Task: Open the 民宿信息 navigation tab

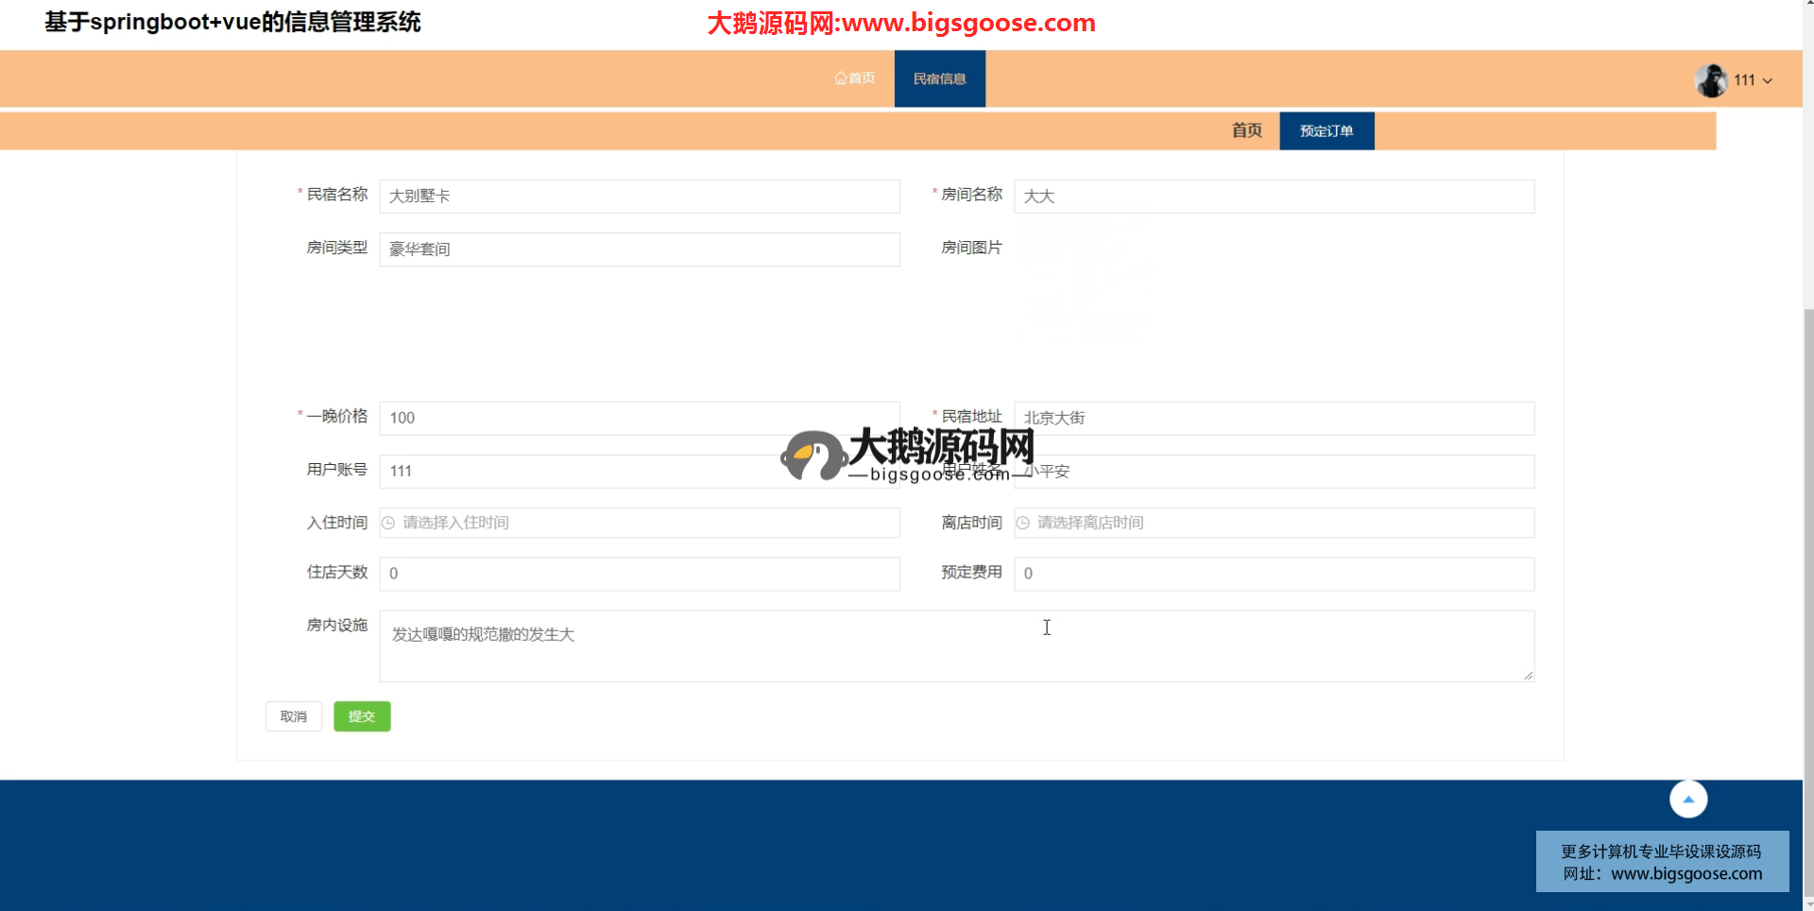Action: 939,79
